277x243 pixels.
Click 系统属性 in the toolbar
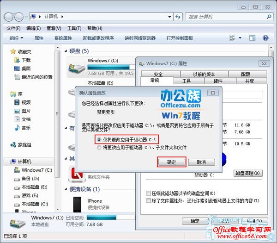(63, 38)
